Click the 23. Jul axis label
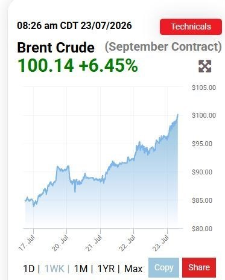This screenshot has height=280, width=225. pyautogui.click(x=161, y=243)
